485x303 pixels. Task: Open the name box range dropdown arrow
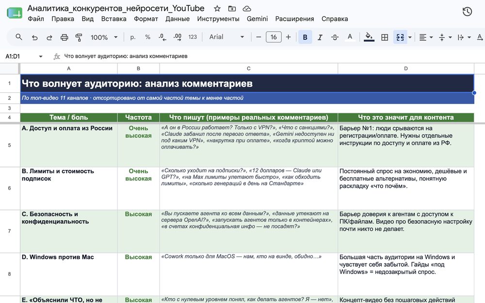click(41, 57)
